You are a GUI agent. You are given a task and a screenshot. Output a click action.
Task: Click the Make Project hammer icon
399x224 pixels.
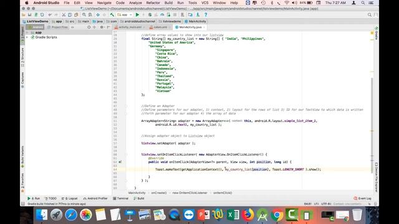click(x=112, y=15)
